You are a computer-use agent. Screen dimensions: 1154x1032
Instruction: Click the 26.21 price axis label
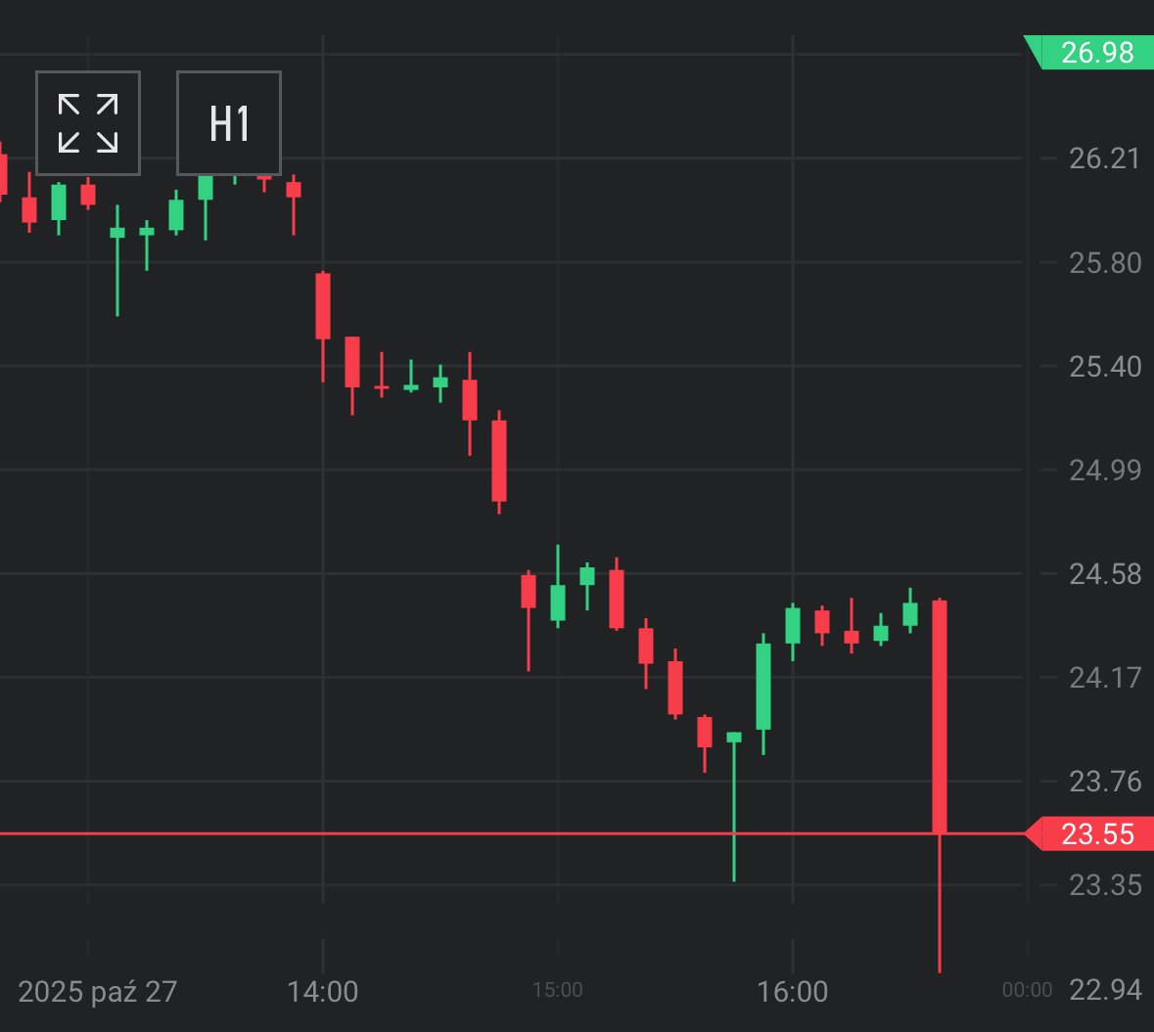pyautogui.click(x=1105, y=158)
